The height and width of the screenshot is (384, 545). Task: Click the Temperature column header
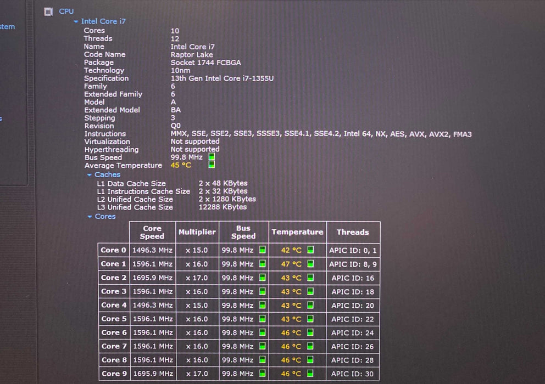coord(298,232)
